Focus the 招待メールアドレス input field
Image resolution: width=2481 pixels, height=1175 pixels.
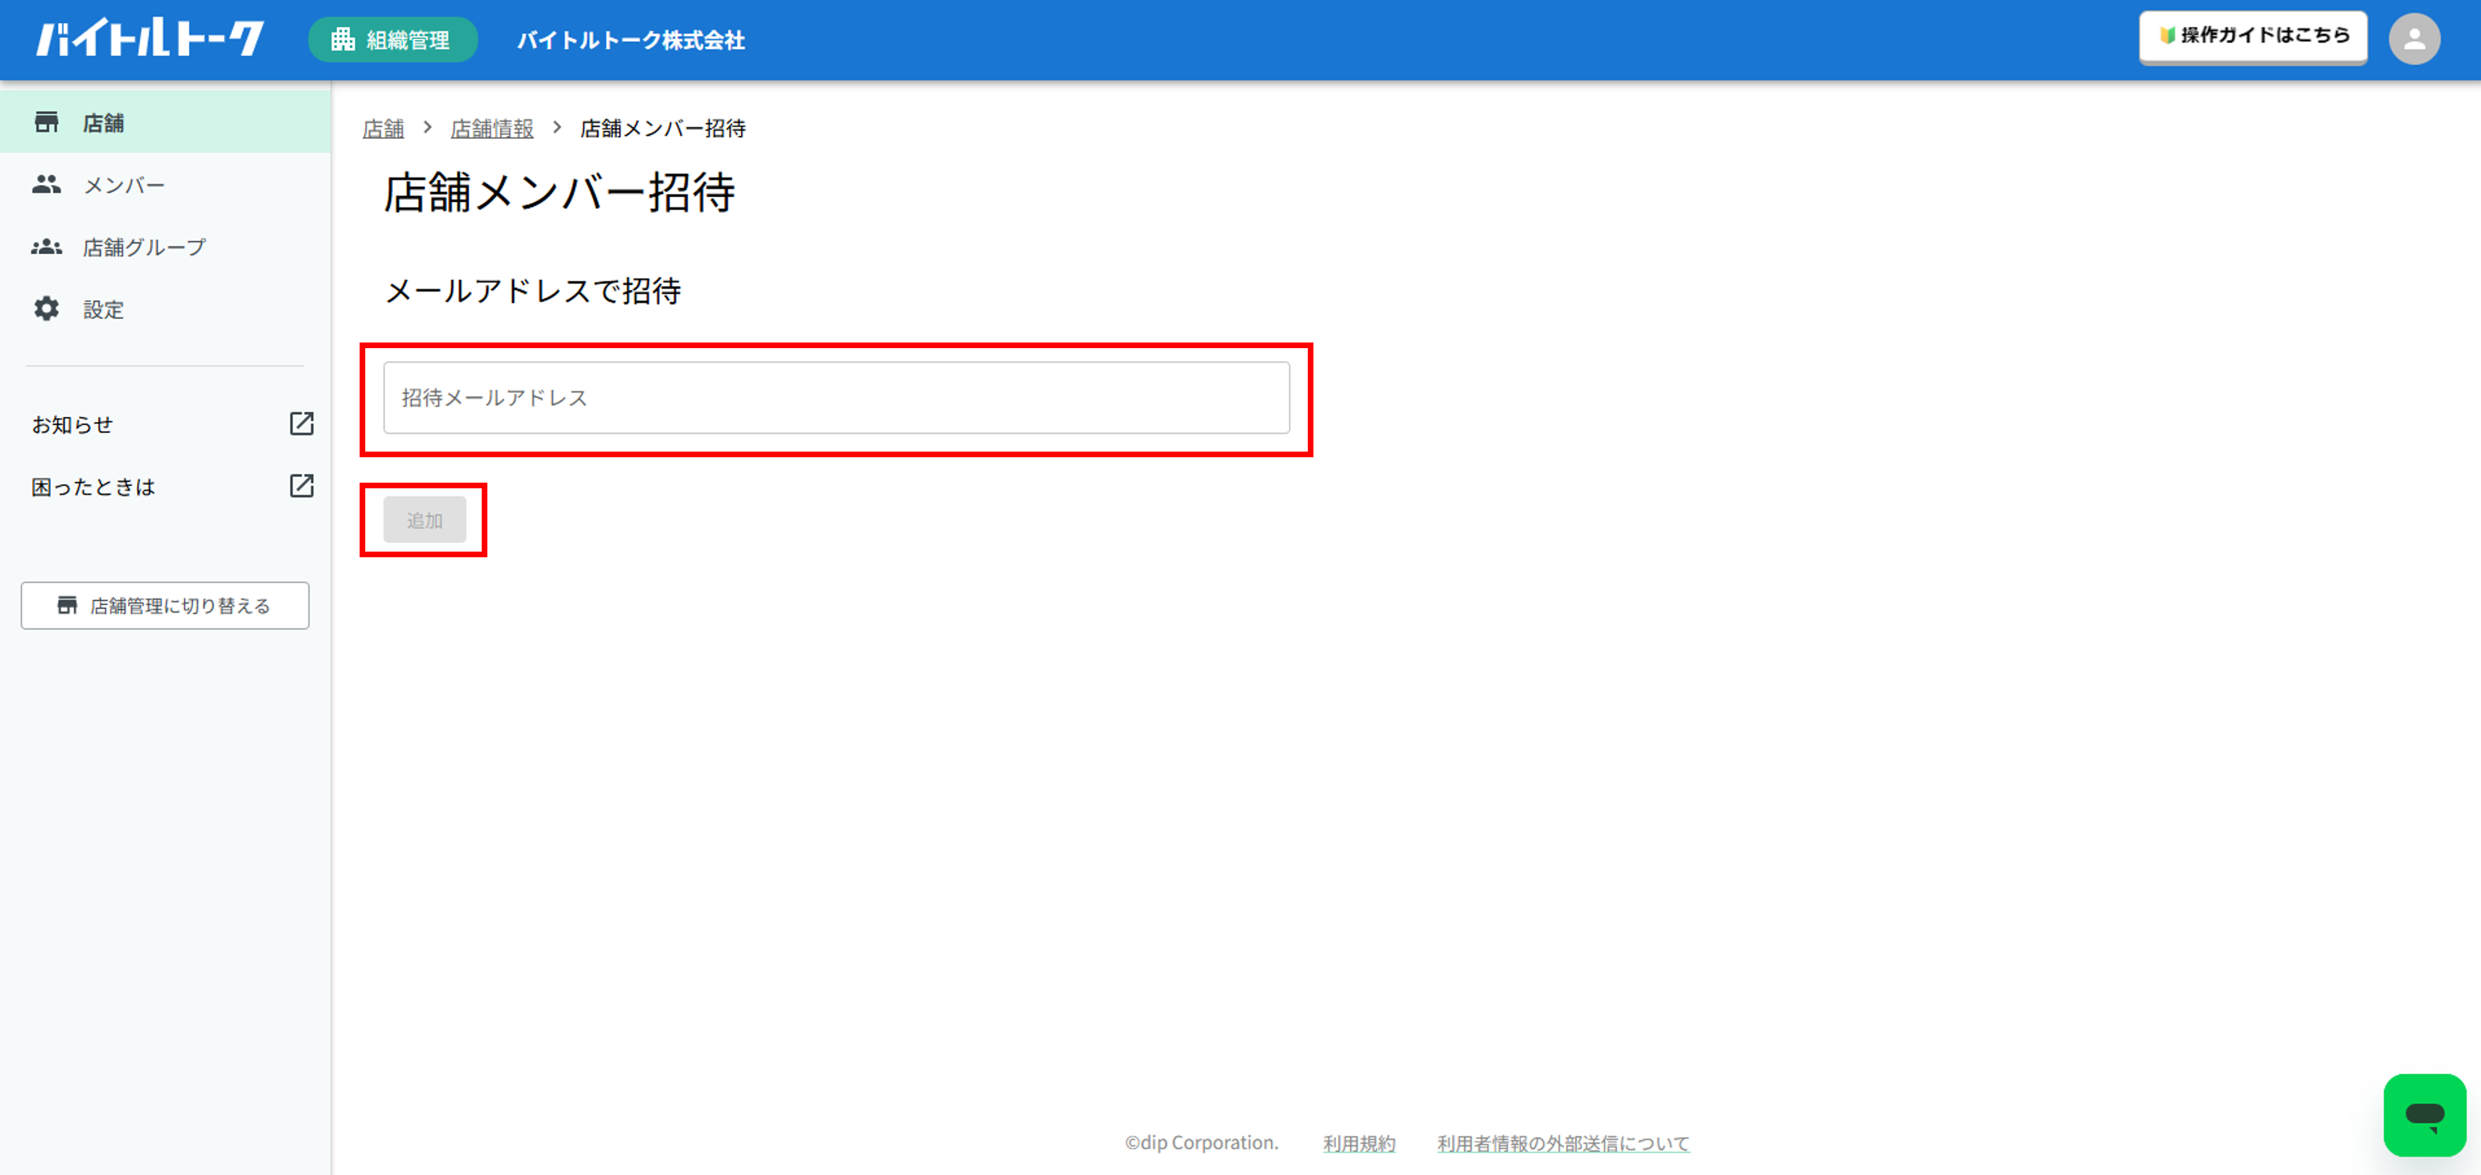pos(836,398)
